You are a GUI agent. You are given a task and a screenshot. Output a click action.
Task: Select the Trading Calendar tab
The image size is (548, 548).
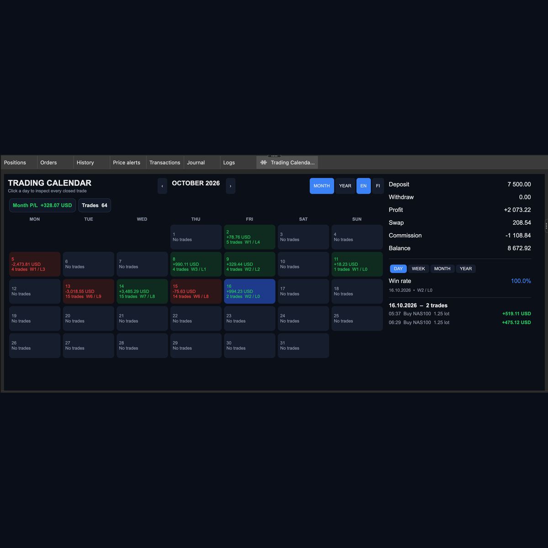287,163
